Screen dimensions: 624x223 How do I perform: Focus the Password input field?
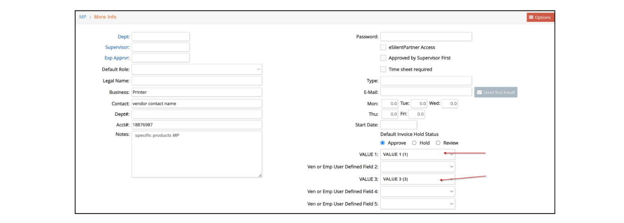pos(426,37)
